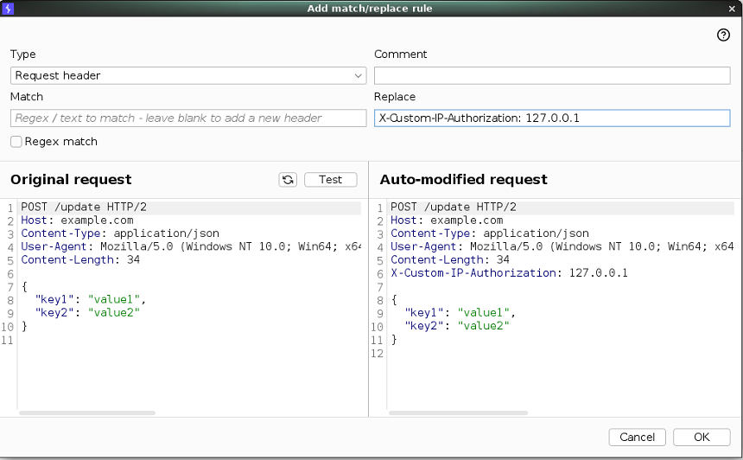
Task: Click the Cancel button
Action: [x=637, y=438]
